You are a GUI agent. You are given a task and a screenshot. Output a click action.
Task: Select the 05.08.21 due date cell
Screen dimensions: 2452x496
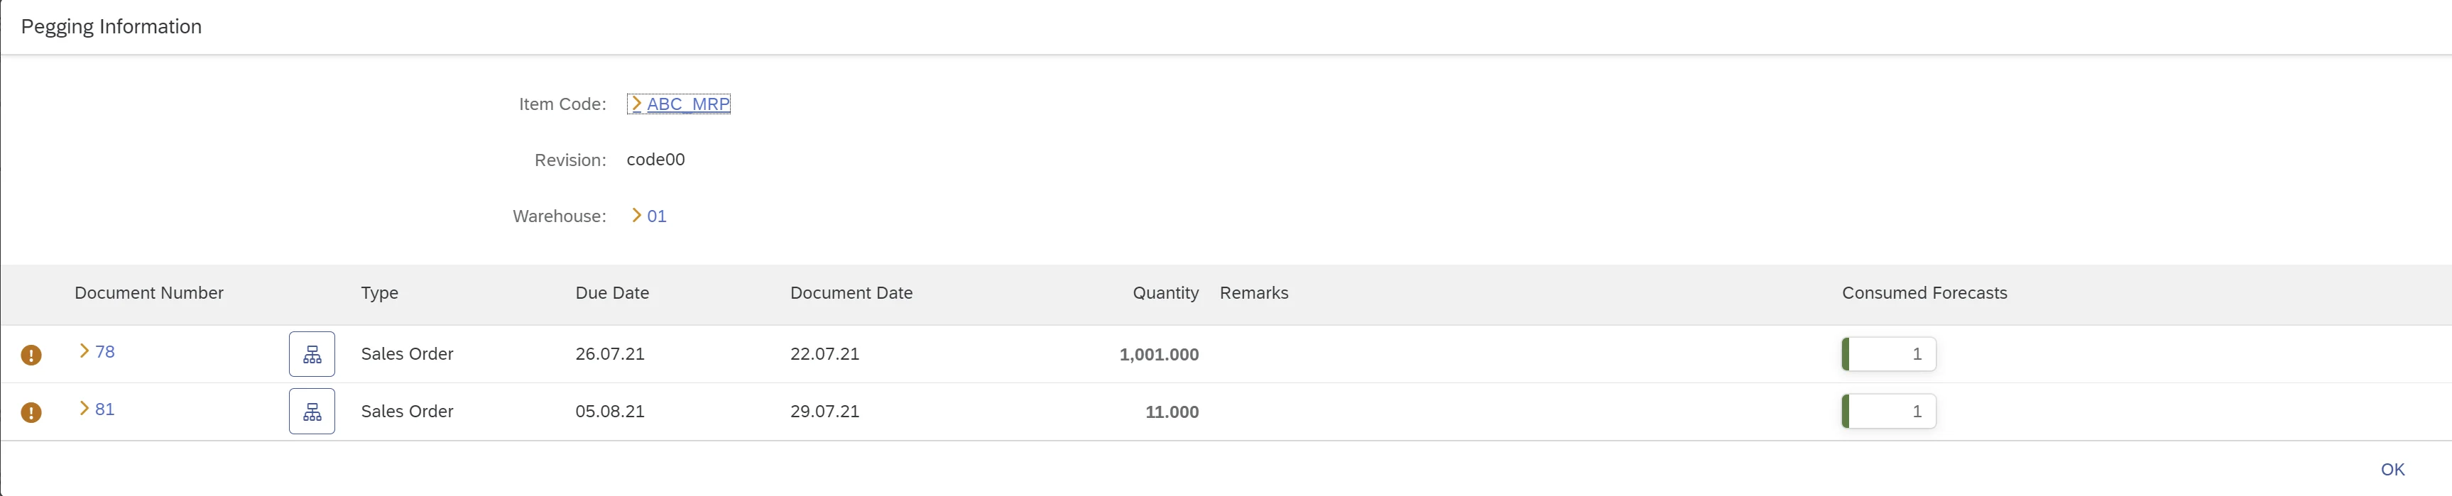point(609,412)
